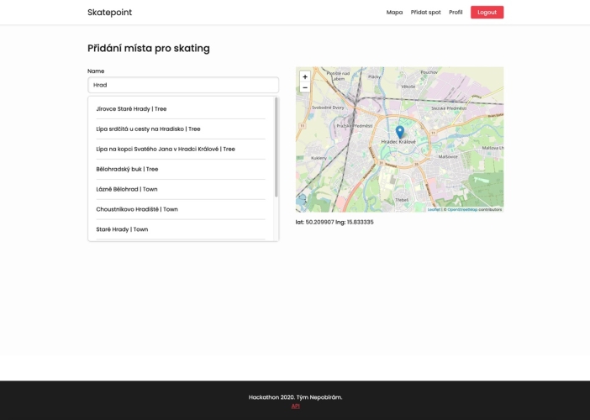The width and height of the screenshot is (590, 420).
Task: Click the Leaflet attribution link
Action: click(434, 209)
